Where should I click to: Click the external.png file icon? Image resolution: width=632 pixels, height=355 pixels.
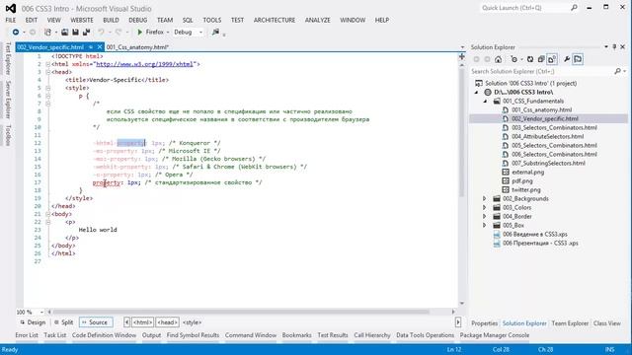(506, 172)
